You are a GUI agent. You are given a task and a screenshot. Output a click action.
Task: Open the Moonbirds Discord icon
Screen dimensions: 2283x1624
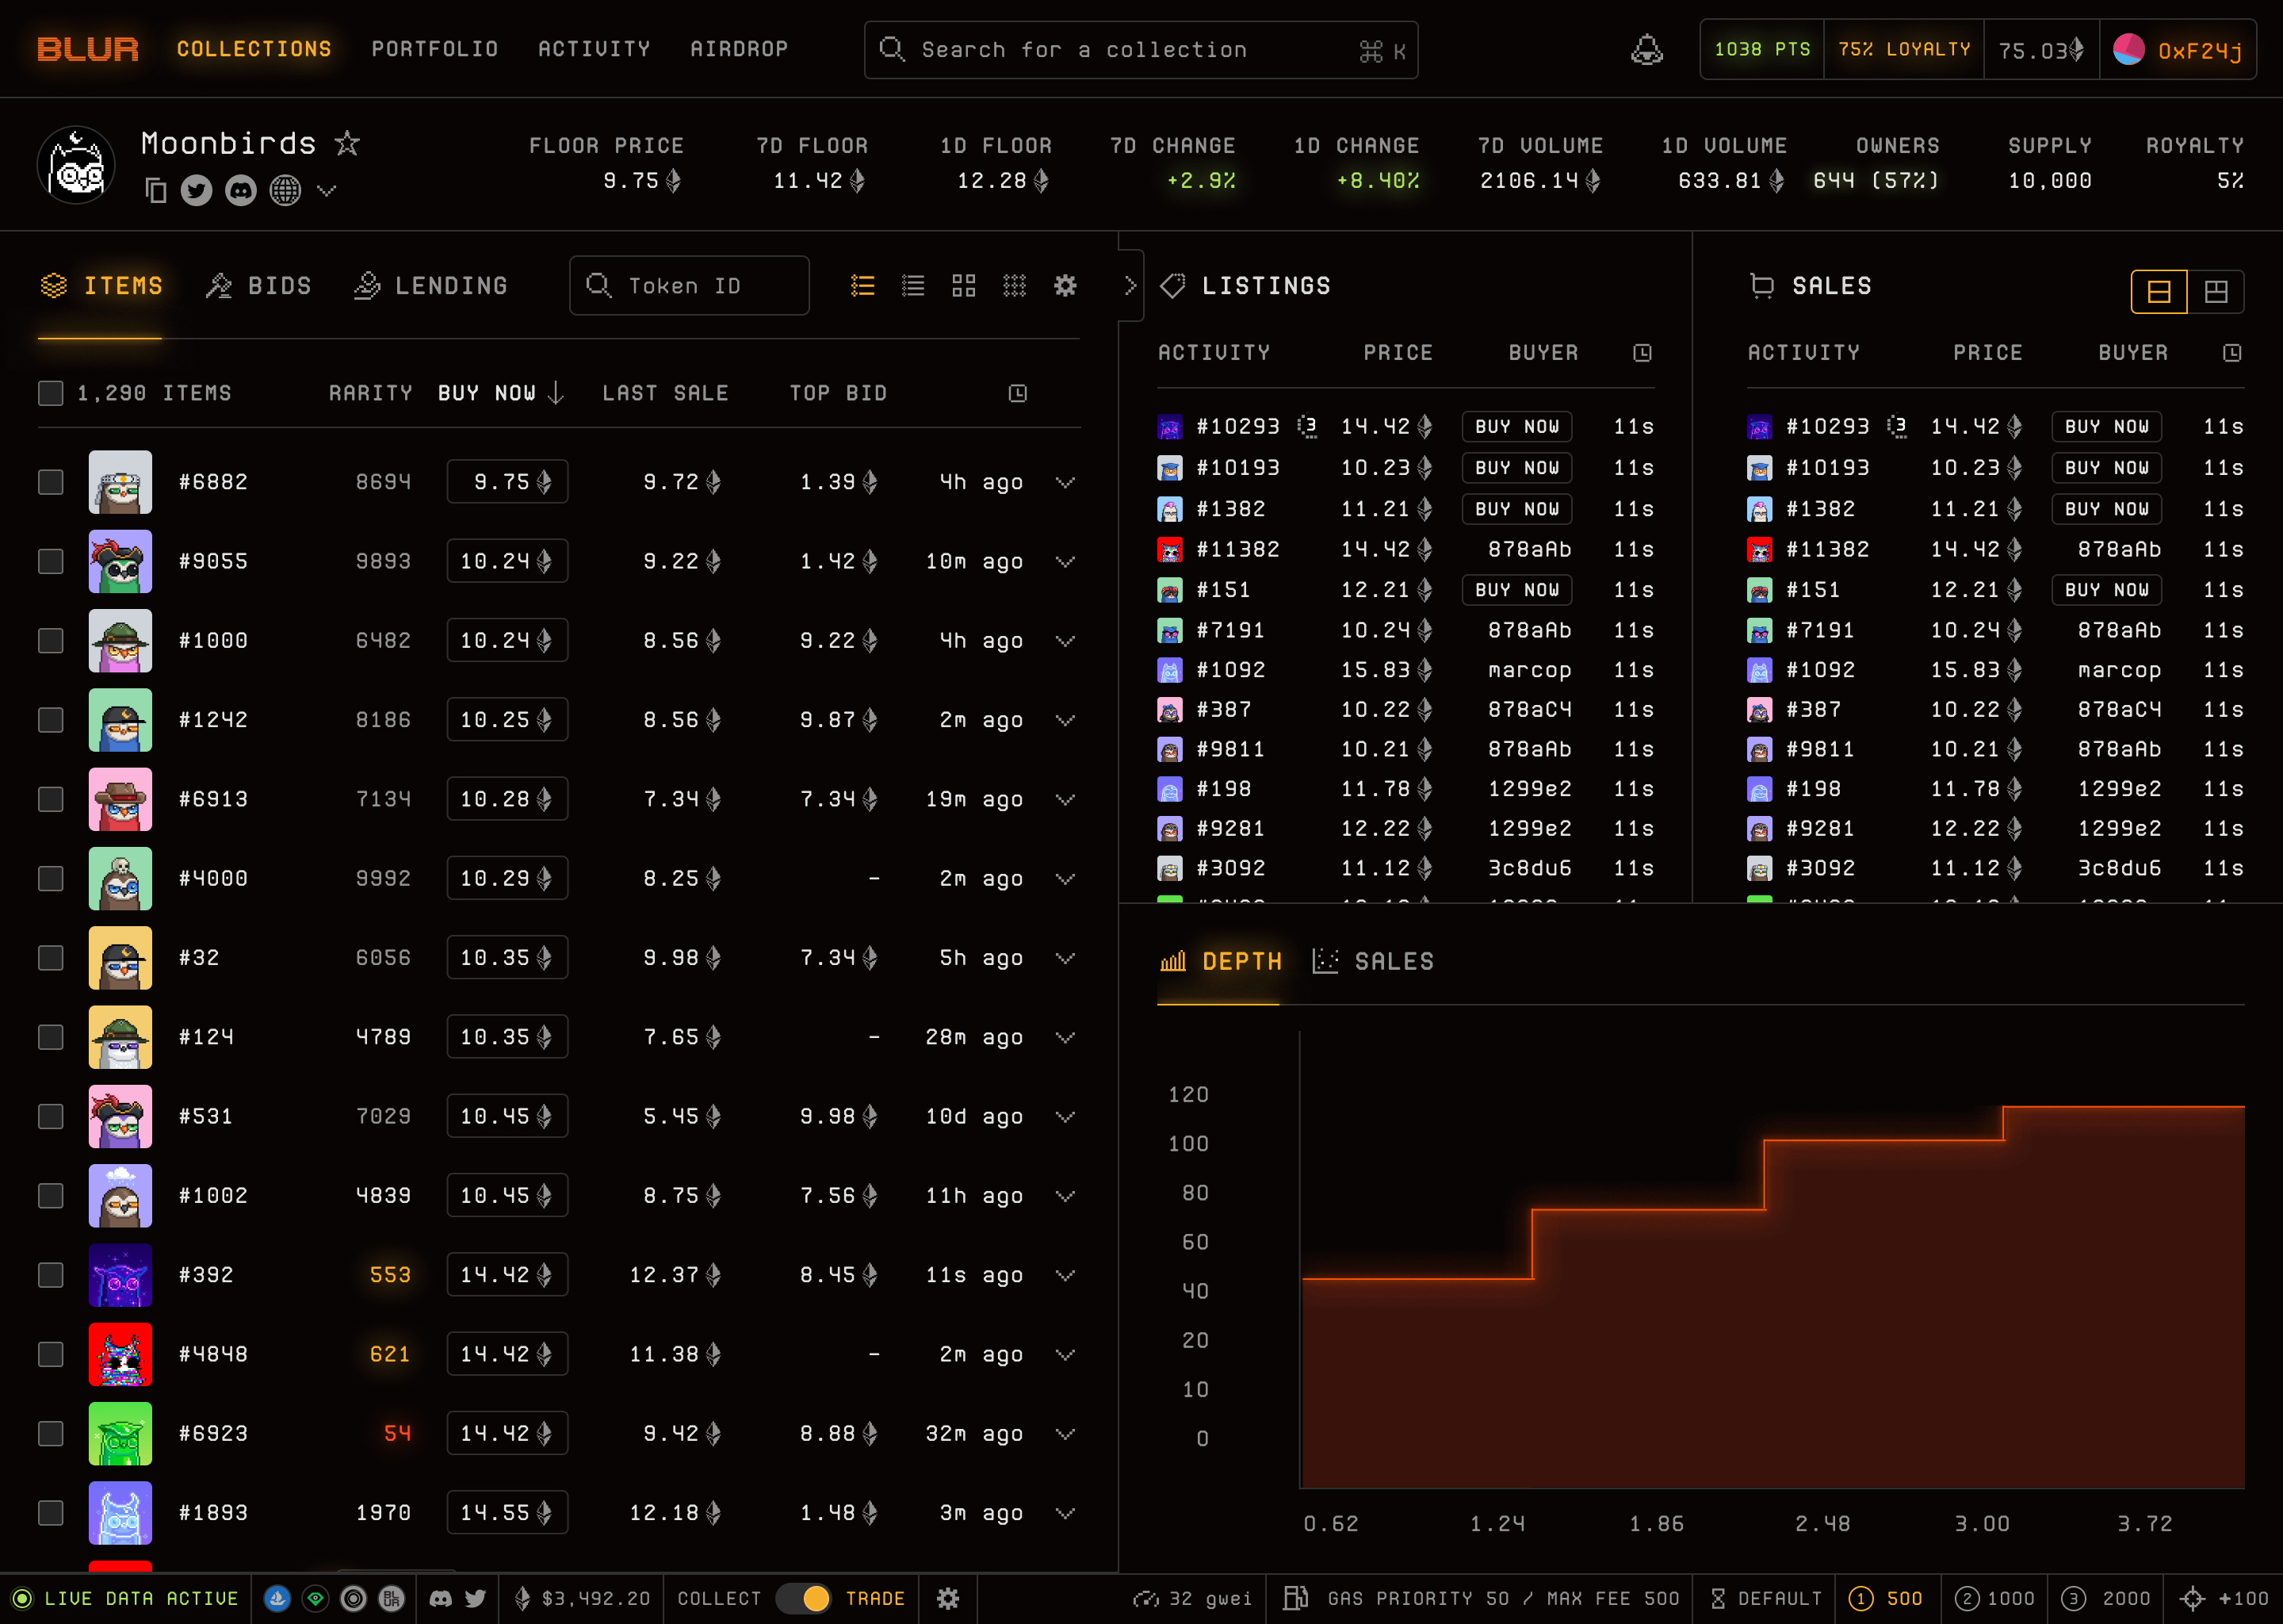click(x=241, y=190)
